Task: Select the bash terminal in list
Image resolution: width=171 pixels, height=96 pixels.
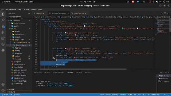Action: [x=164, y=78]
